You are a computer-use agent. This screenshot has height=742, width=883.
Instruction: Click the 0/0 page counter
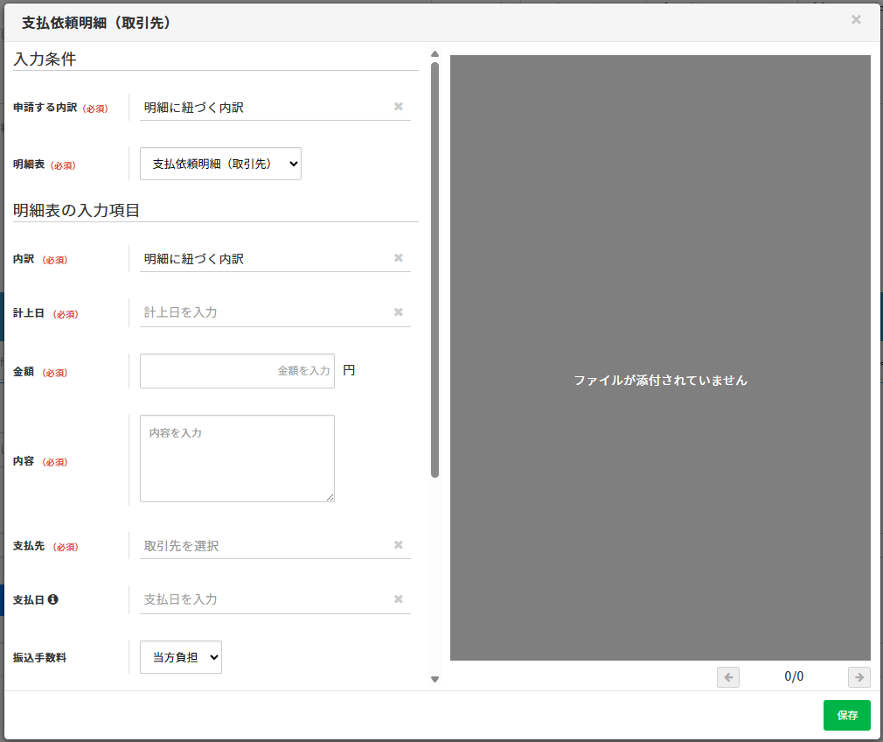[x=794, y=676]
